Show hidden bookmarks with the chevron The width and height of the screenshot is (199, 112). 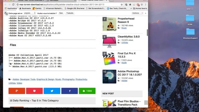click(131, 8)
